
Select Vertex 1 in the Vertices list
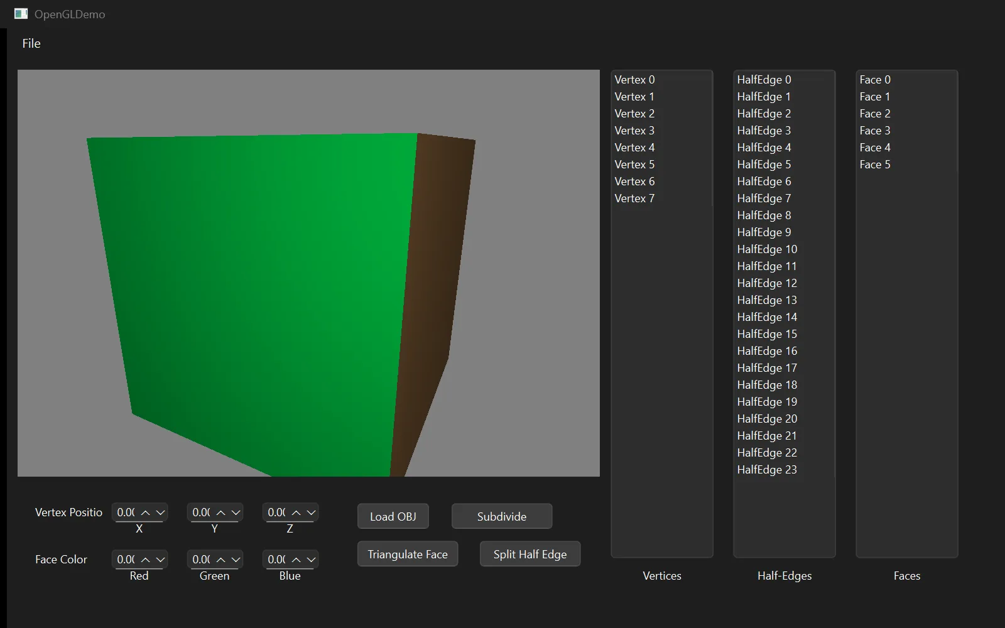[661, 97]
